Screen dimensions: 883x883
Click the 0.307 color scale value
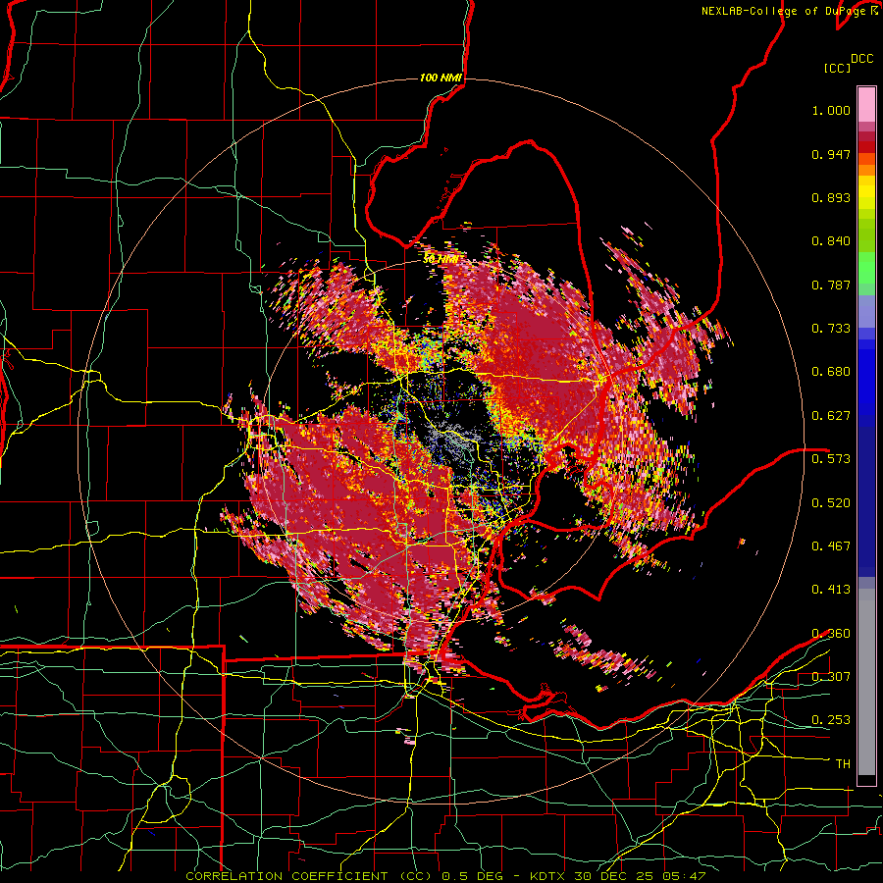click(831, 677)
